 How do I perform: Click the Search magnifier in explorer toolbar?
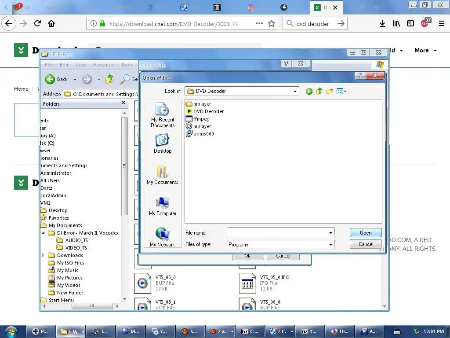[x=125, y=79]
